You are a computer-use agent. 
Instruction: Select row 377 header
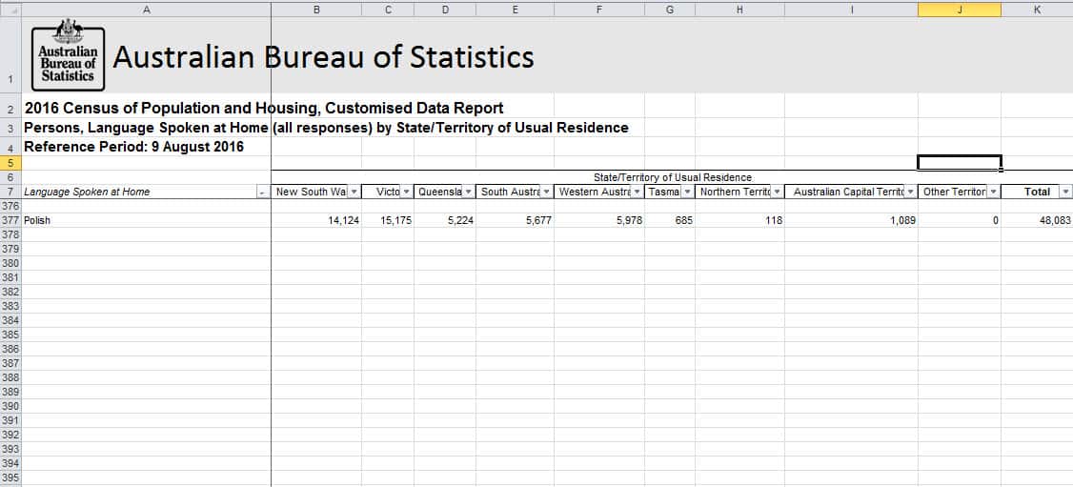[10, 220]
